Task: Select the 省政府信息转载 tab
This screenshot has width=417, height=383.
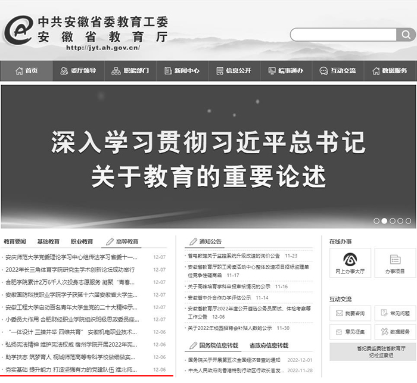Action: tap(268, 345)
